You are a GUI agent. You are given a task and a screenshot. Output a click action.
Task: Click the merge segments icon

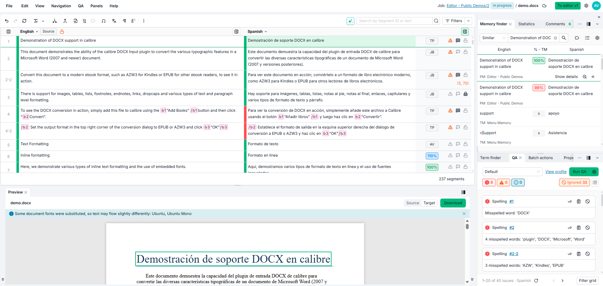click(x=65, y=21)
